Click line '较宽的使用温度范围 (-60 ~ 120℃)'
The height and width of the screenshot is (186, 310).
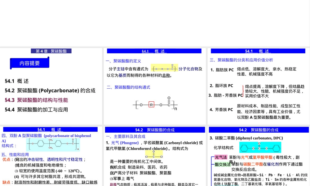point(49,171)
